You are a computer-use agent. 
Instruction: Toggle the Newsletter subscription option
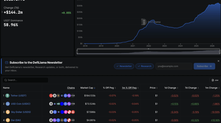124,66
